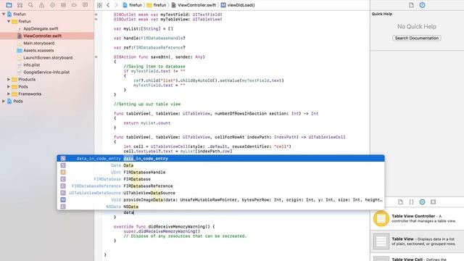Open Main.storyboard file
464x261 pixels.
click(38, 43)
